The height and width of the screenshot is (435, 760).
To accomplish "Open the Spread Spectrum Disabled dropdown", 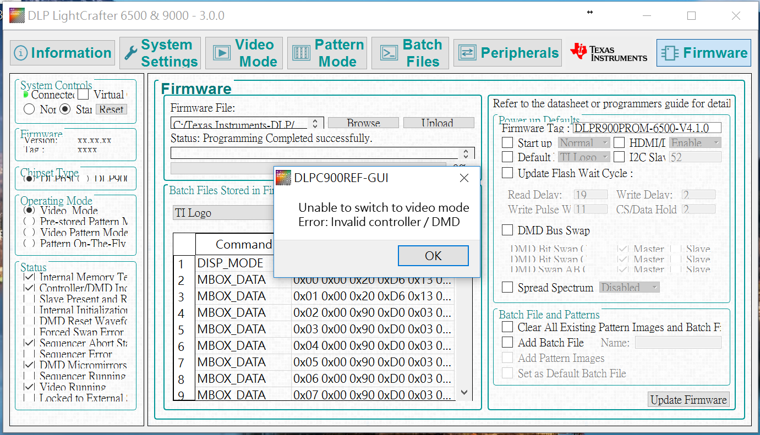I will point(629,288).
